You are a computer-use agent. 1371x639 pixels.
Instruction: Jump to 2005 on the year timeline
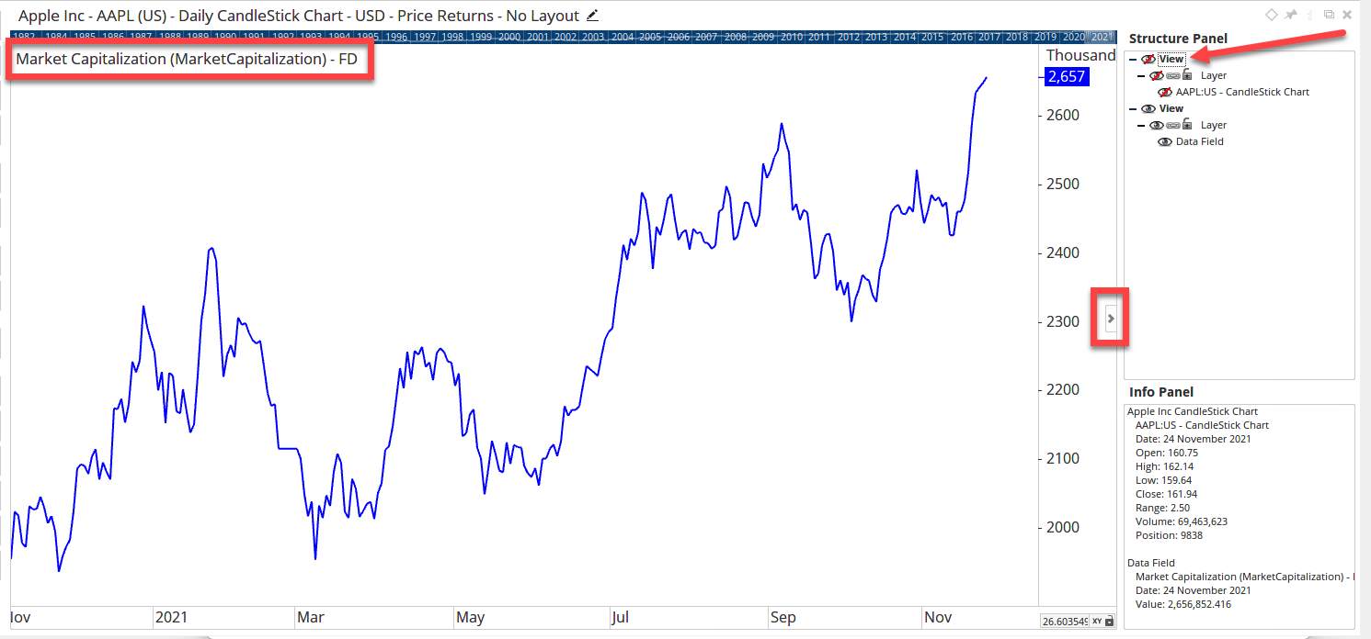[x=651, y=37]
